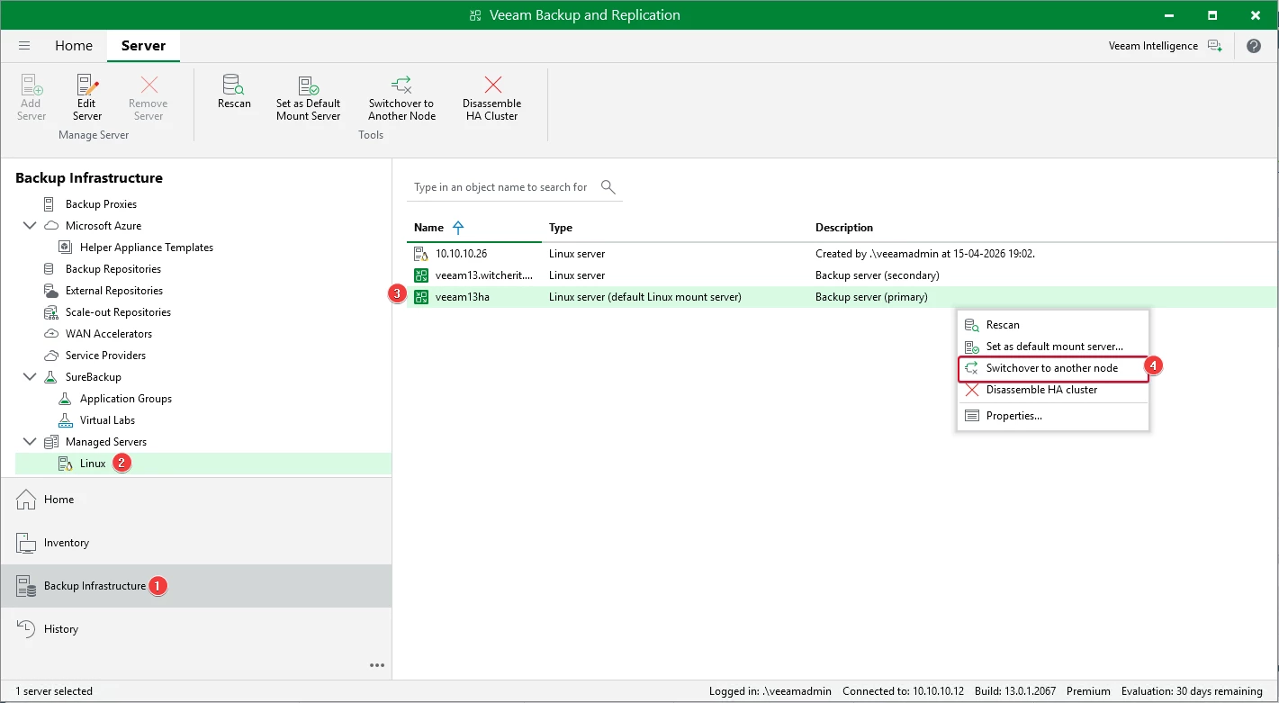Open Helper Appliance Templates node
The height and width of the screenshot is (703, 1279).
(147, 248)
